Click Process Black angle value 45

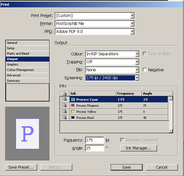click(x=145, y=118)
